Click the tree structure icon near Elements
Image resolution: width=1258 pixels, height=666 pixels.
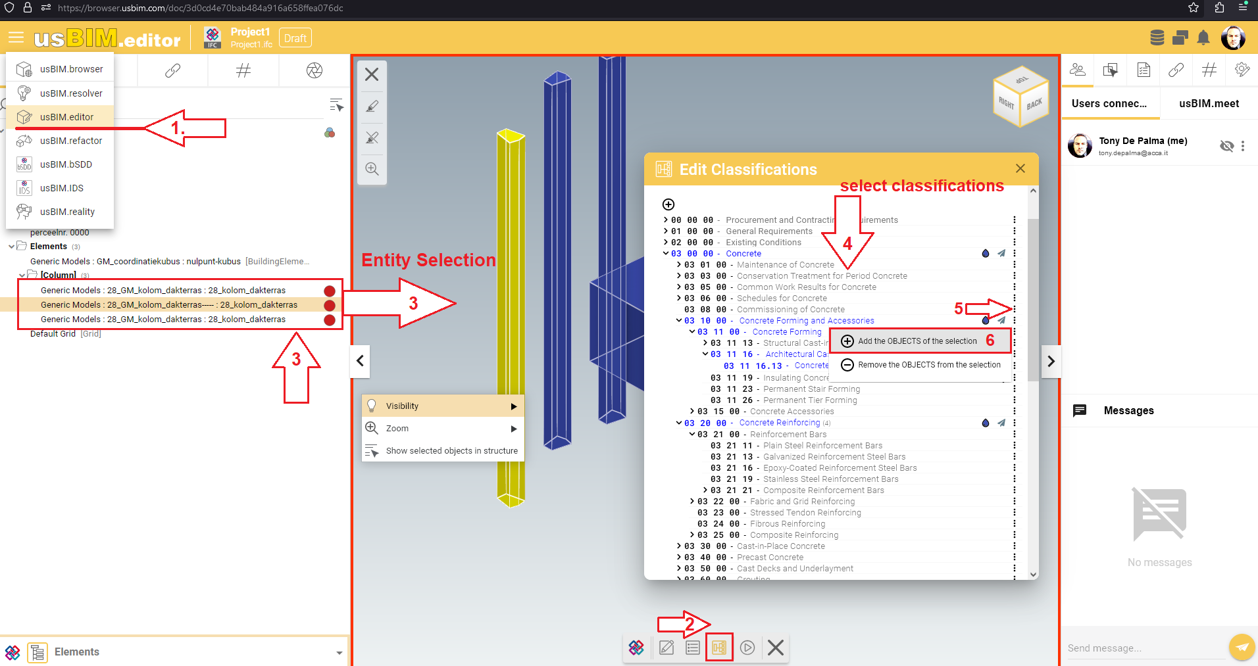pyautogui.click(x=38, y=652)
